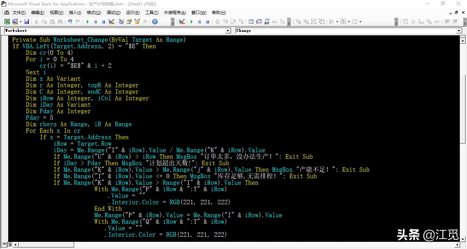
Task: Click the Find binoculars icon
Action: [x=60, y=22]
